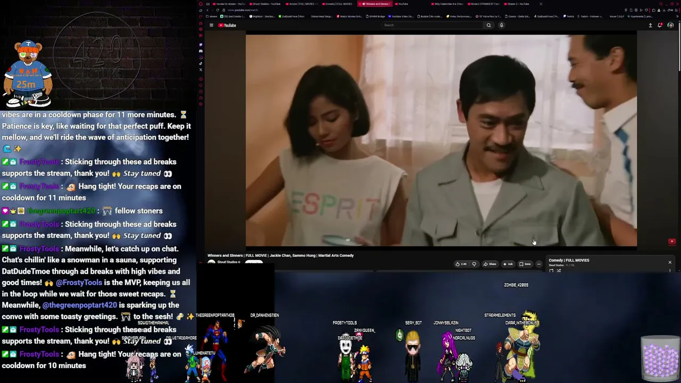This screenshot has height=383, width=681.
Task: Select the 'Winners and Sinners' tab
Action: [376, 4]
